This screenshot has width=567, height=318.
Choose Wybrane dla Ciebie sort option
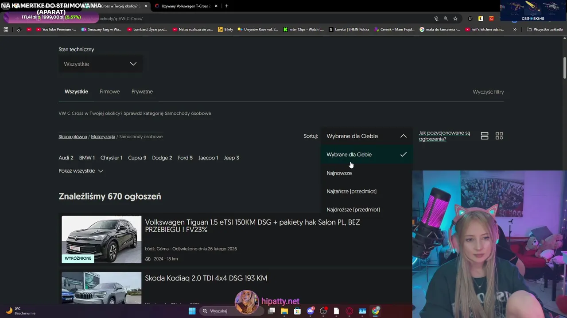point(366,155)
